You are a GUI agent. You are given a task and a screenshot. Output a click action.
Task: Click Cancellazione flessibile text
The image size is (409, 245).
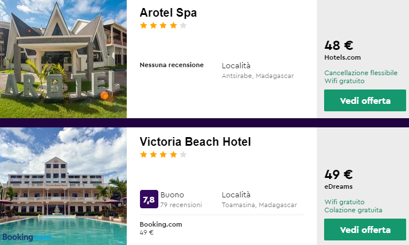pyautogui.click(x=361, y=73)
